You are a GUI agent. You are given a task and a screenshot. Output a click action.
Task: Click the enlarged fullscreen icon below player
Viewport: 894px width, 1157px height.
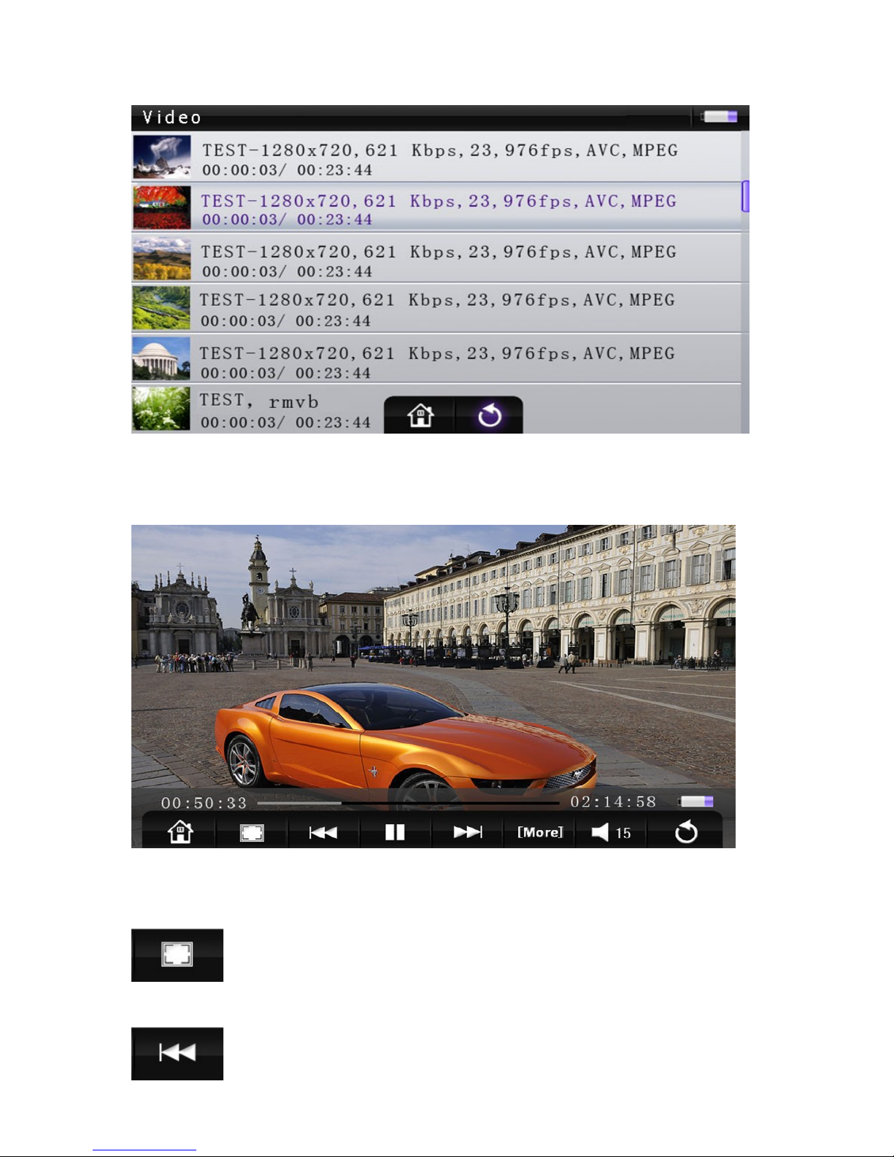[x=177, y=955]
